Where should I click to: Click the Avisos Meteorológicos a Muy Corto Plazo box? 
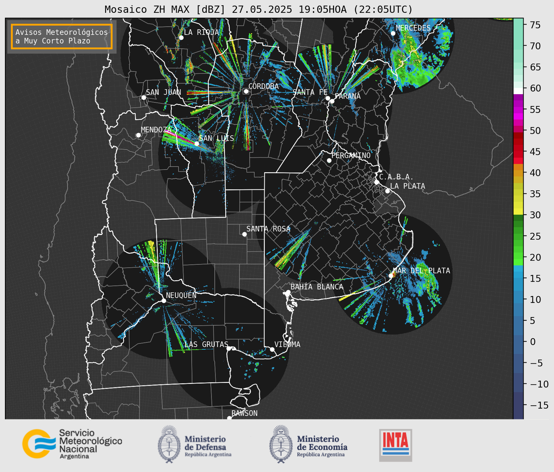pos(62,36)
